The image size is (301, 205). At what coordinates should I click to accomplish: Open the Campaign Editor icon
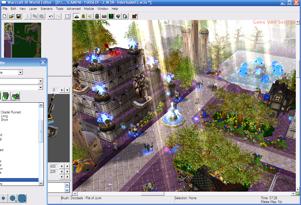(104, 16)
